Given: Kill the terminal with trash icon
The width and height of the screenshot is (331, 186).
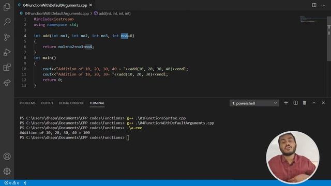Looking at the screenshot, I should point(305,103).
